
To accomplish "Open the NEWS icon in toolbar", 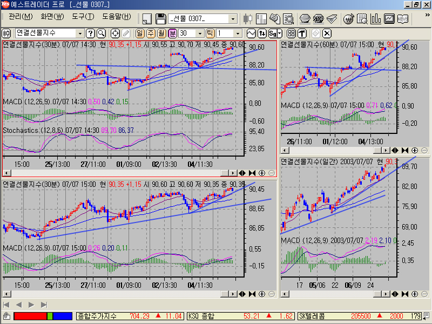I will coord(403,19).
